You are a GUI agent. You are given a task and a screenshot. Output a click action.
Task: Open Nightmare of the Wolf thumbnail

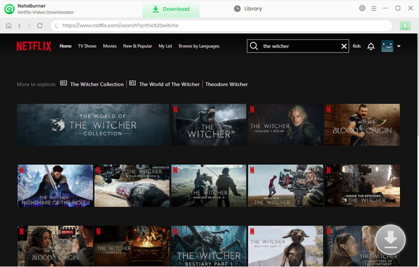click(x=55, y=186)
